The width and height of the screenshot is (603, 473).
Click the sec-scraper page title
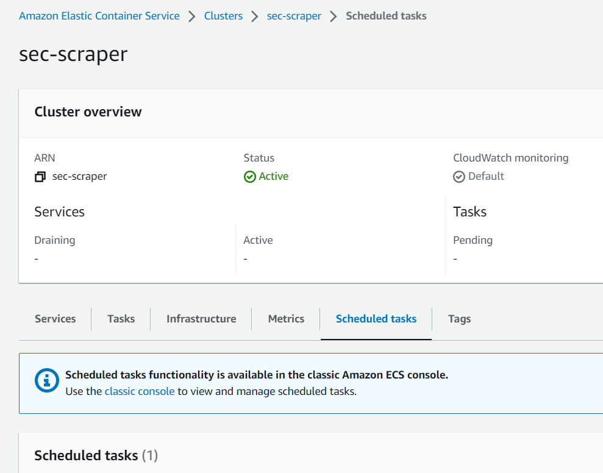click(73, 54)
